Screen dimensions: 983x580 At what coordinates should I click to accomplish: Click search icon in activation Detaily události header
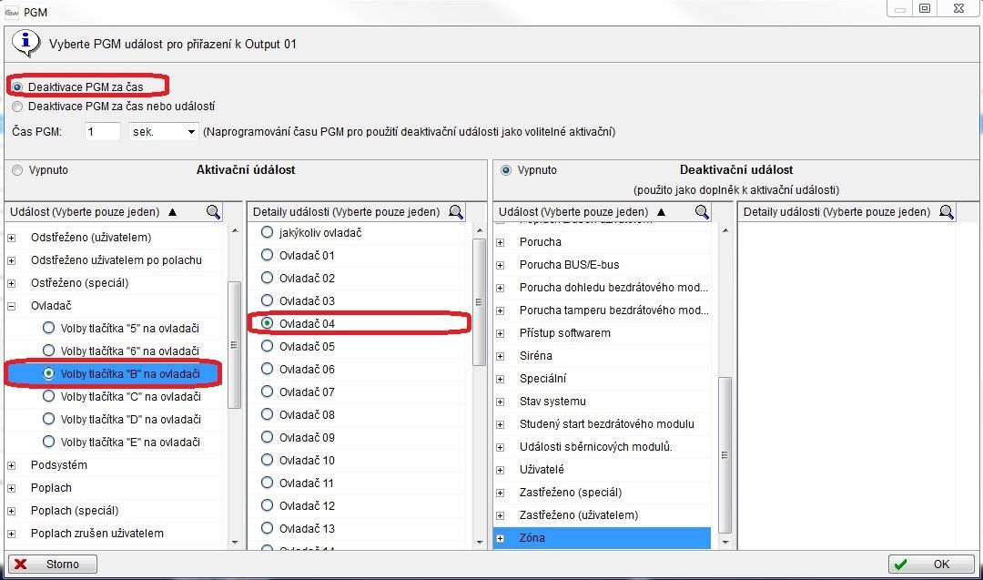coord(456,212)
